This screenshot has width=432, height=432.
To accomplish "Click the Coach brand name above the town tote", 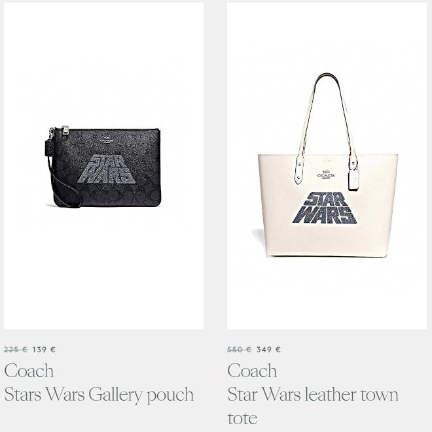I will click(x=252, y=371).
